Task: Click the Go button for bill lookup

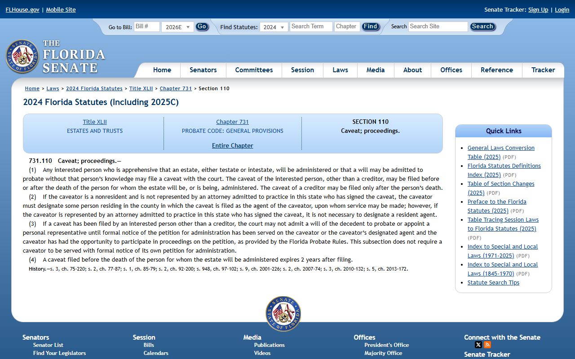Action: 202,26
